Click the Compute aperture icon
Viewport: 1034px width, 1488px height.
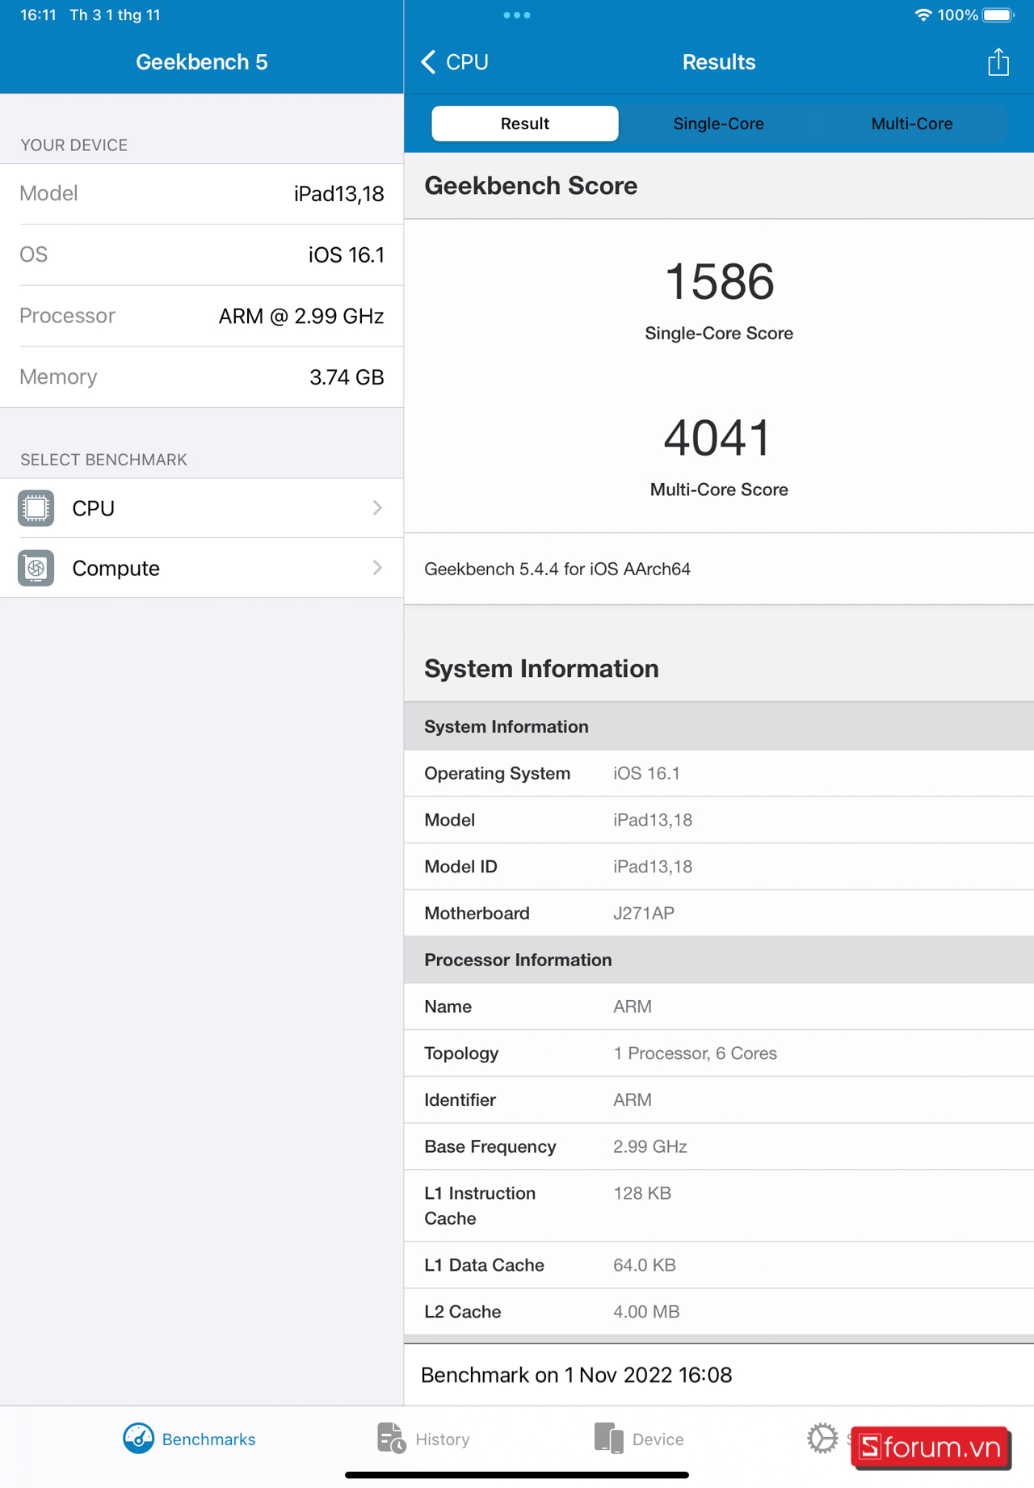[x=36, y=568]
